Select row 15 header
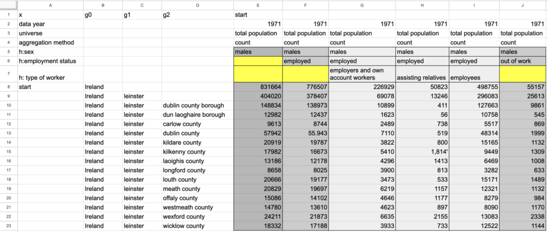This screenshot has width=548, height=232. (x=9, y=152)
